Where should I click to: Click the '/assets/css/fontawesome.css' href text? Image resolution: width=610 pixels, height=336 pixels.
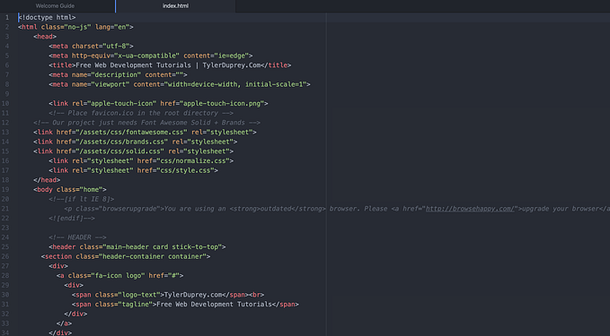click(131, 133)
